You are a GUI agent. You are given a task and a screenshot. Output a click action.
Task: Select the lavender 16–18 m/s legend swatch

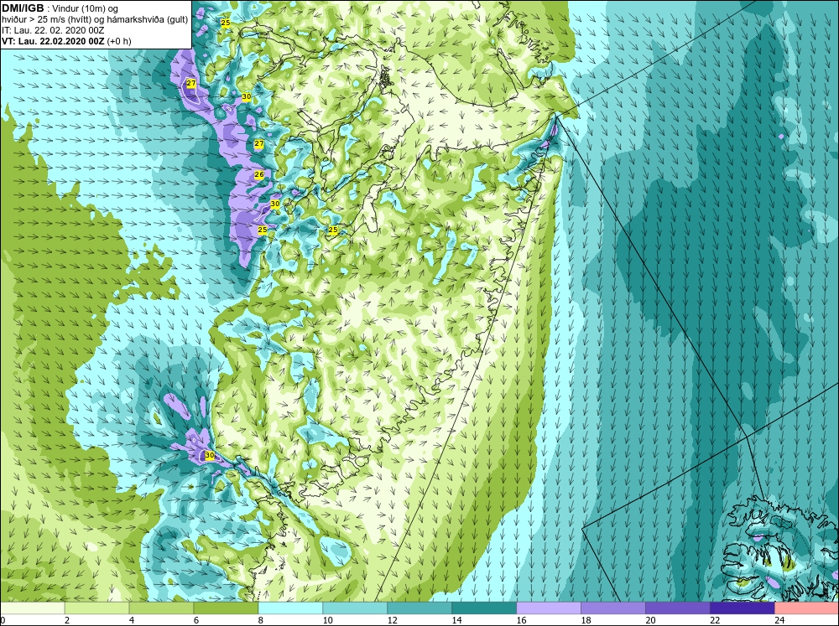click(x=549, y=608)
